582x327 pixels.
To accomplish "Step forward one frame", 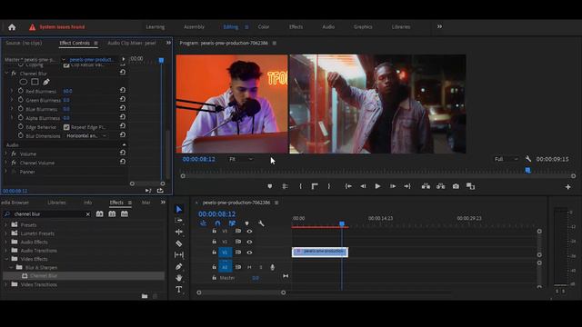I will coord(393,186).
